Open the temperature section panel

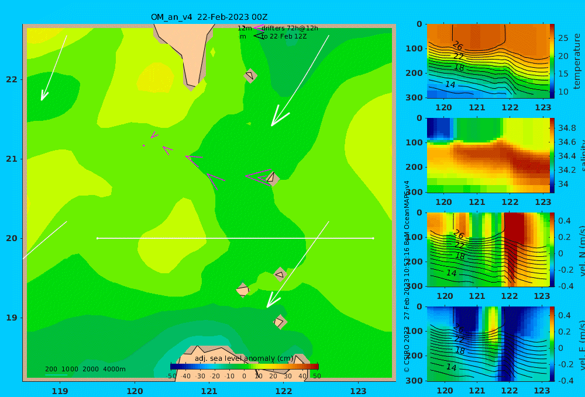pyautogui.click(x=488, y=61)
